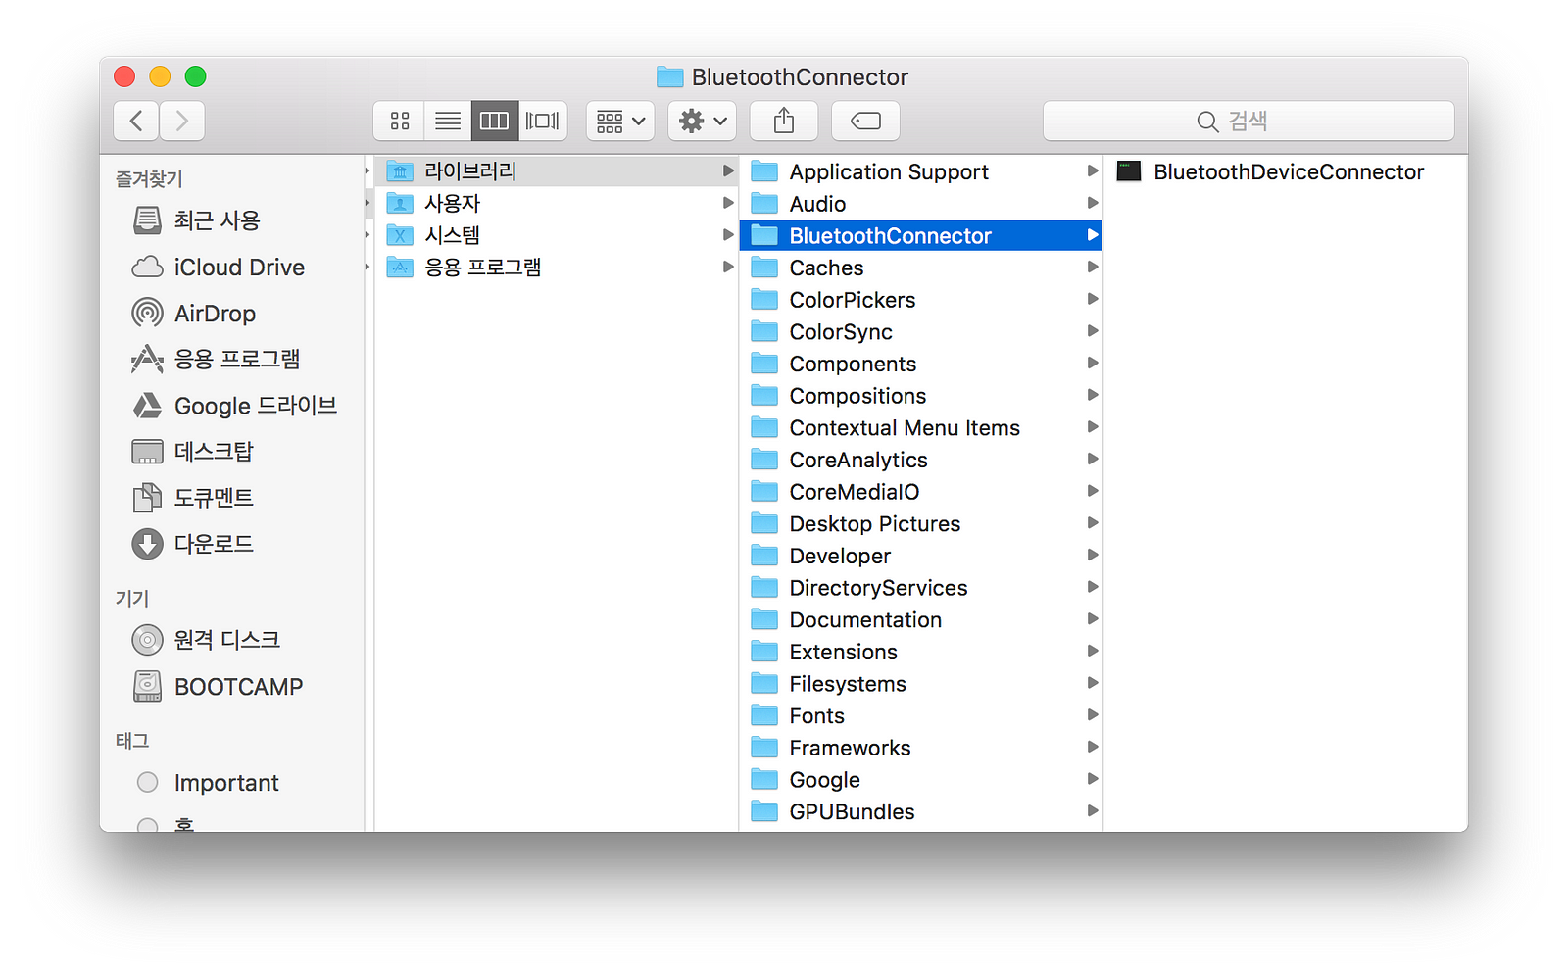Expand the Caches row arrow
The image size is (1568, 974).
(1093, 268)
